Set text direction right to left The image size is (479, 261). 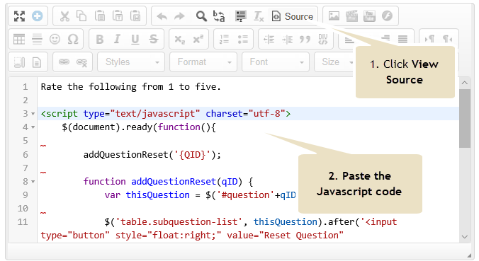448,39
